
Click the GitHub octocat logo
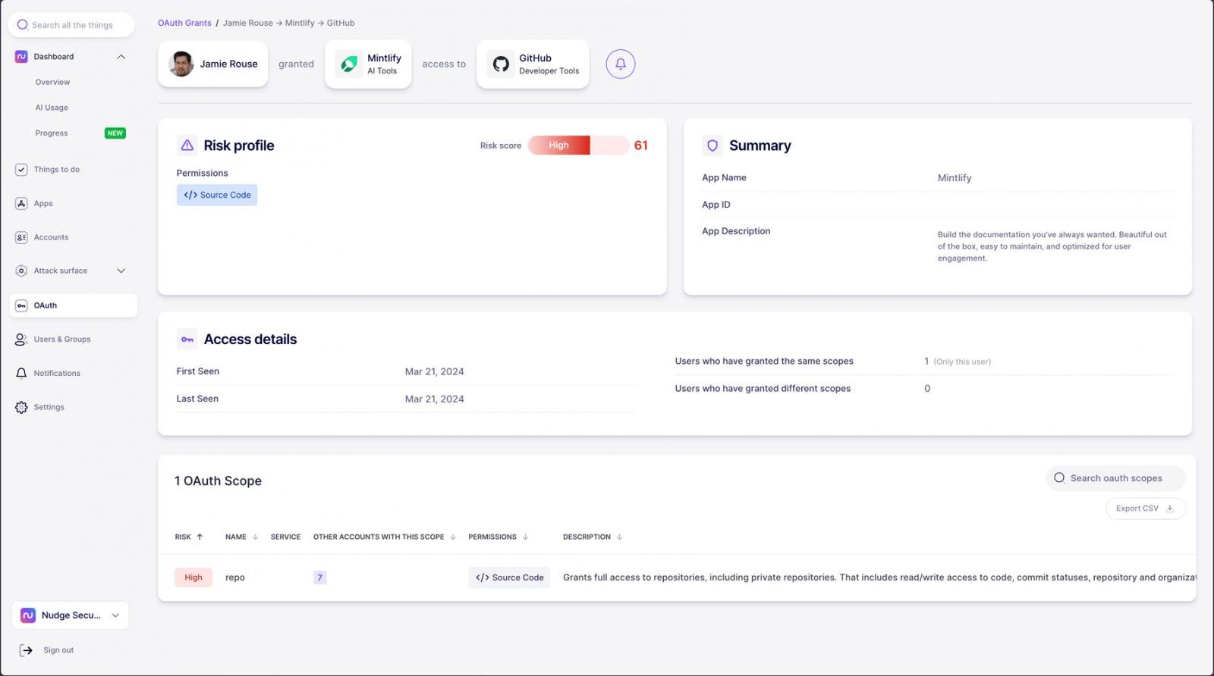501,64
